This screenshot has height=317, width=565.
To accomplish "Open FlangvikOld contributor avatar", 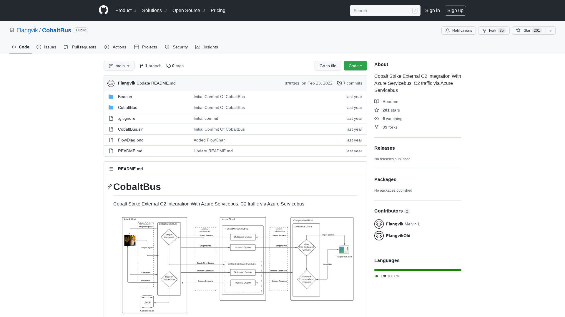I will (x=379, y=236).
